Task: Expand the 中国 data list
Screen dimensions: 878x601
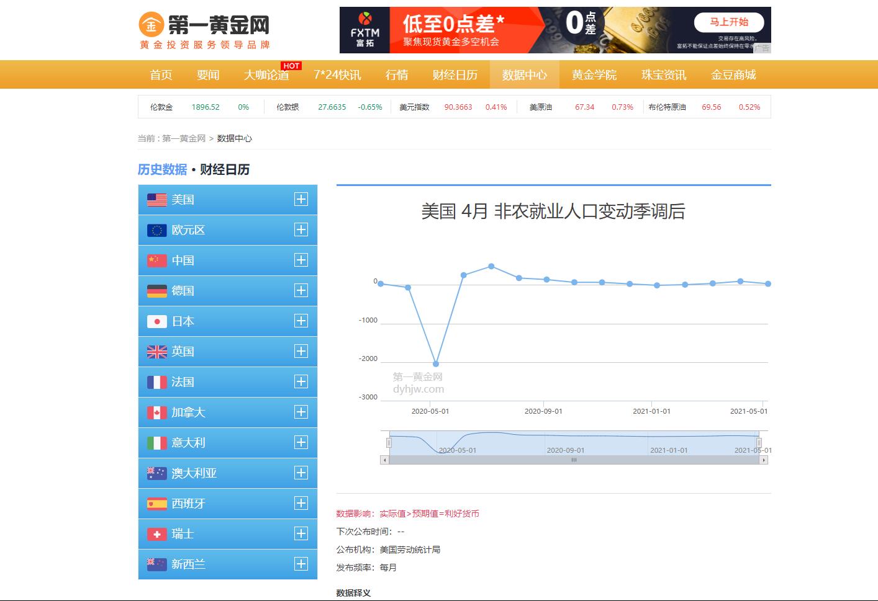Action: click(x=301, y=260)
